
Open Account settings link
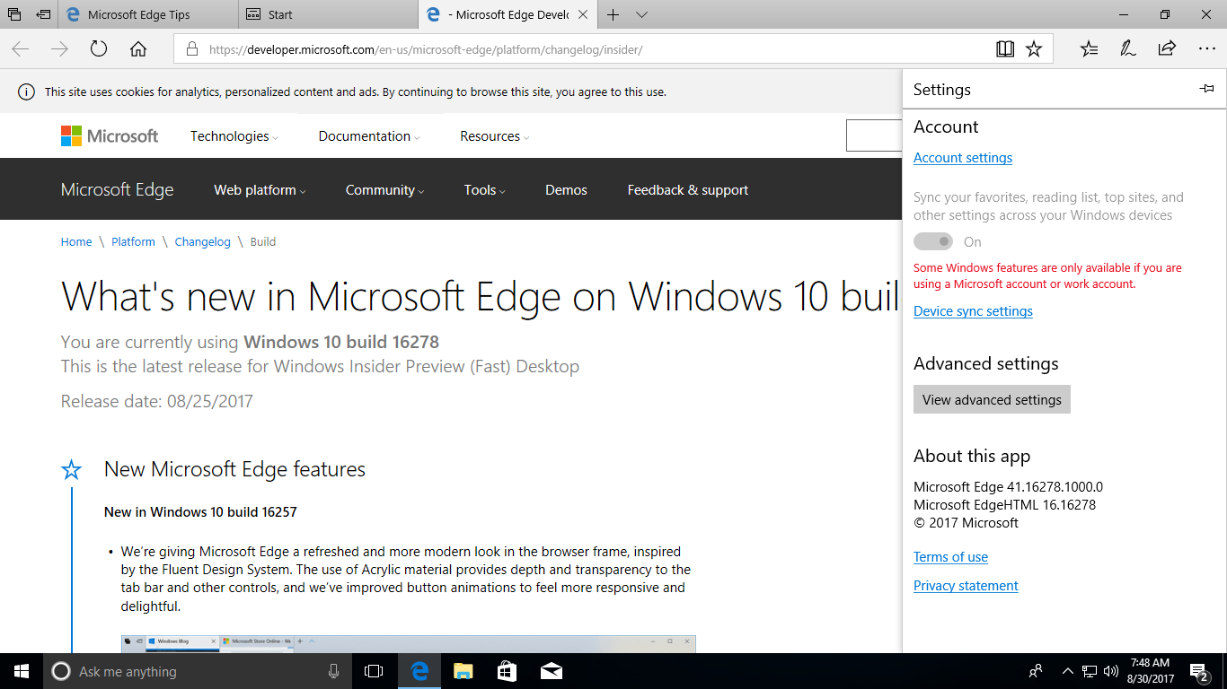[x=963, y=158]
